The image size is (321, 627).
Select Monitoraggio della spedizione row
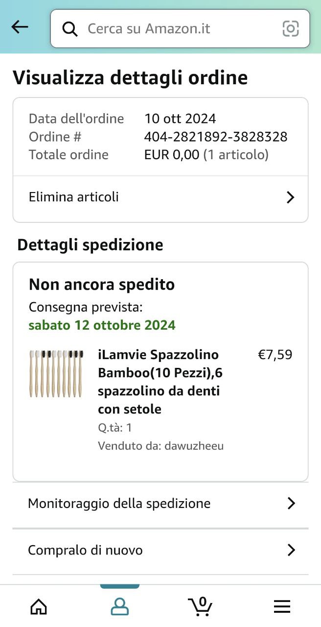(119, 504)
